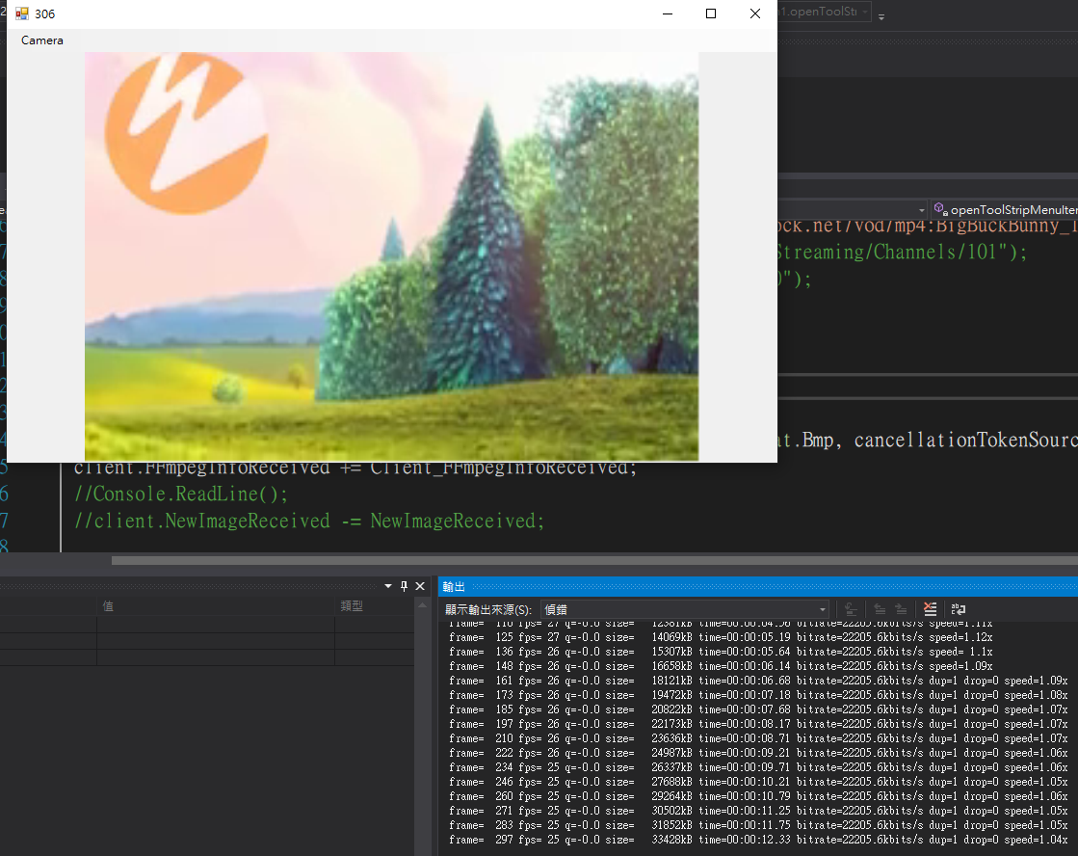
Task: Click the output line for frame= 210
Action: [x=758, y=739]
